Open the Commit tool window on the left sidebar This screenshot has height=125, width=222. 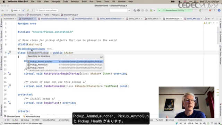coord(1,48)
